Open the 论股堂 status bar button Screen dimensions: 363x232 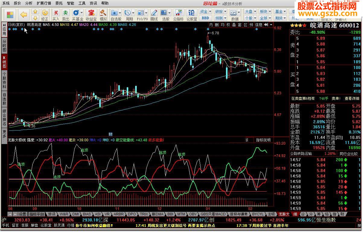(46, 225)
